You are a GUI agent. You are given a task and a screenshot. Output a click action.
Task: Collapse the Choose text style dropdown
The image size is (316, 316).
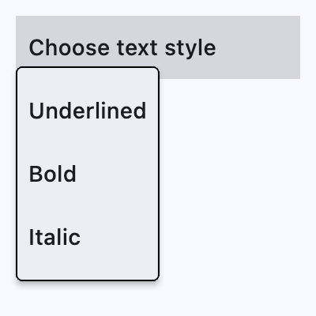tap(158, 47)
